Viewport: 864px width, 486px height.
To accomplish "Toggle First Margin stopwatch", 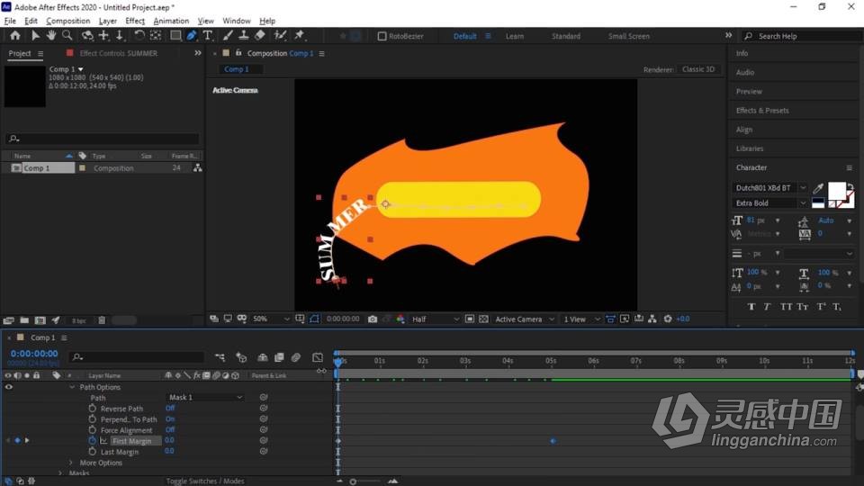I will pos(92,441).
